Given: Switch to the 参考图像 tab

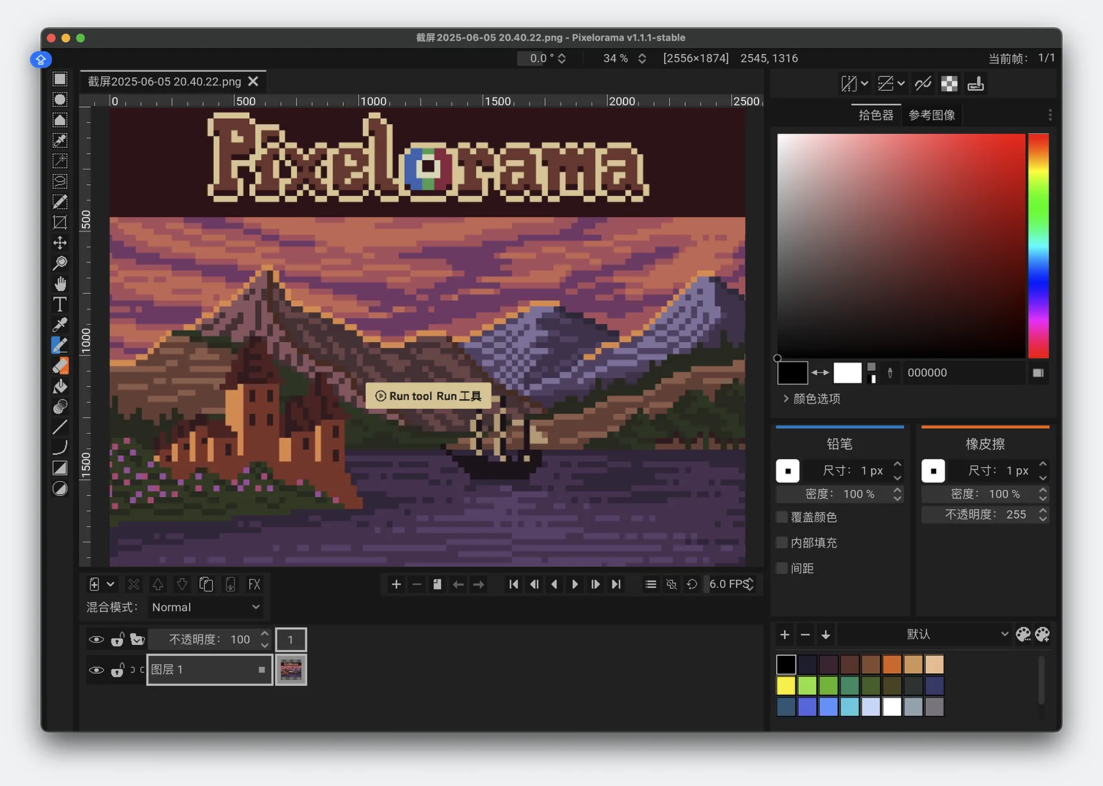Looking at the screenshot, I should 932,115.
